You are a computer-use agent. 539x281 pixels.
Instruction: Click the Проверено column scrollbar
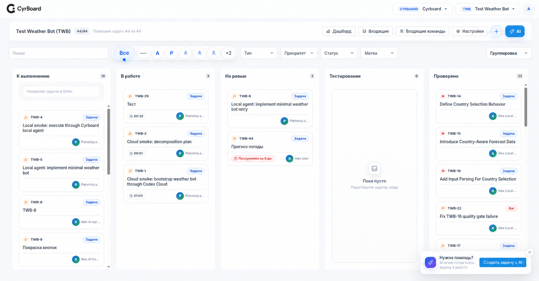[x=526, y=107]
